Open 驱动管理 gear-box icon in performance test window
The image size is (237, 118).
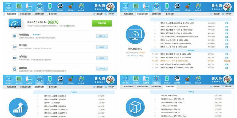pyautogui.click(x=60, y=7)
